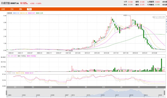Select the 周K weekly chart tab
The image size is (167, 98).
(21, 9)
